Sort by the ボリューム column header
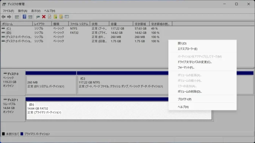255x143 pixels. point(17,24)
